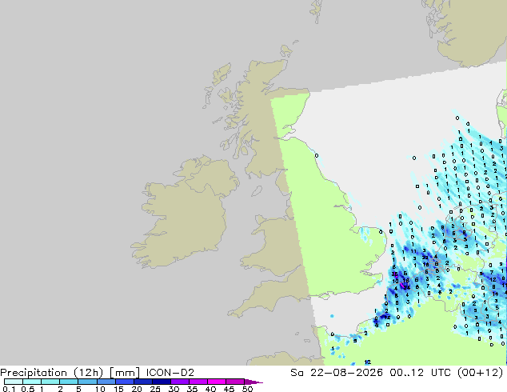Select the Isle of Man outline
Image resolution: width=507 pixels, height=392 pixels.
pos(257,191)
